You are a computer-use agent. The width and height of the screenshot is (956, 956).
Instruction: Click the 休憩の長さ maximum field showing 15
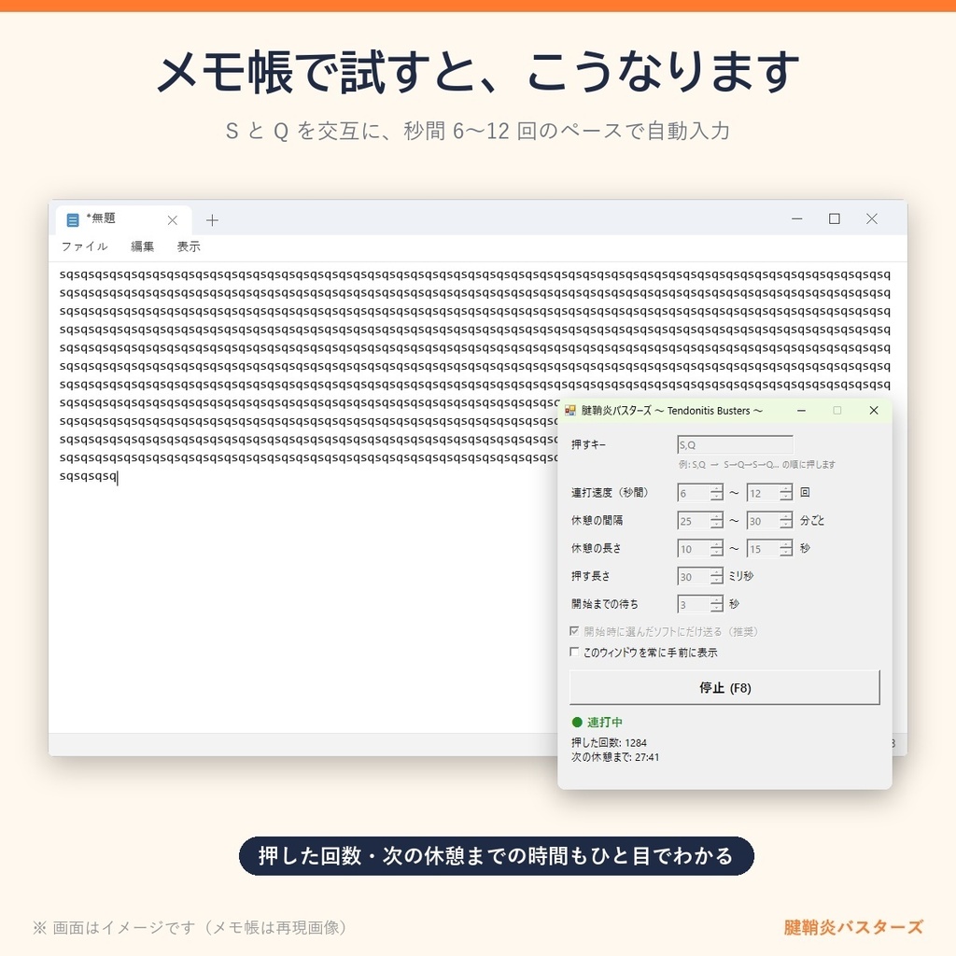tap(763, 549)
